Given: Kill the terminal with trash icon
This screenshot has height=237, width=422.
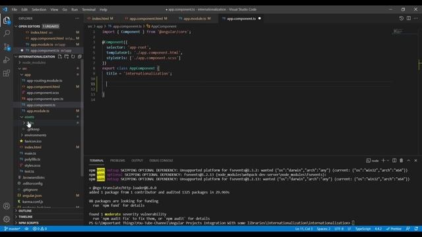Looking at the screenshot, I should 402,161.
